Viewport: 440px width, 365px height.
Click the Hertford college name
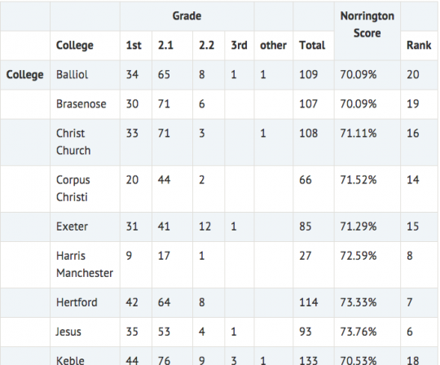click(x=77, y=302)
